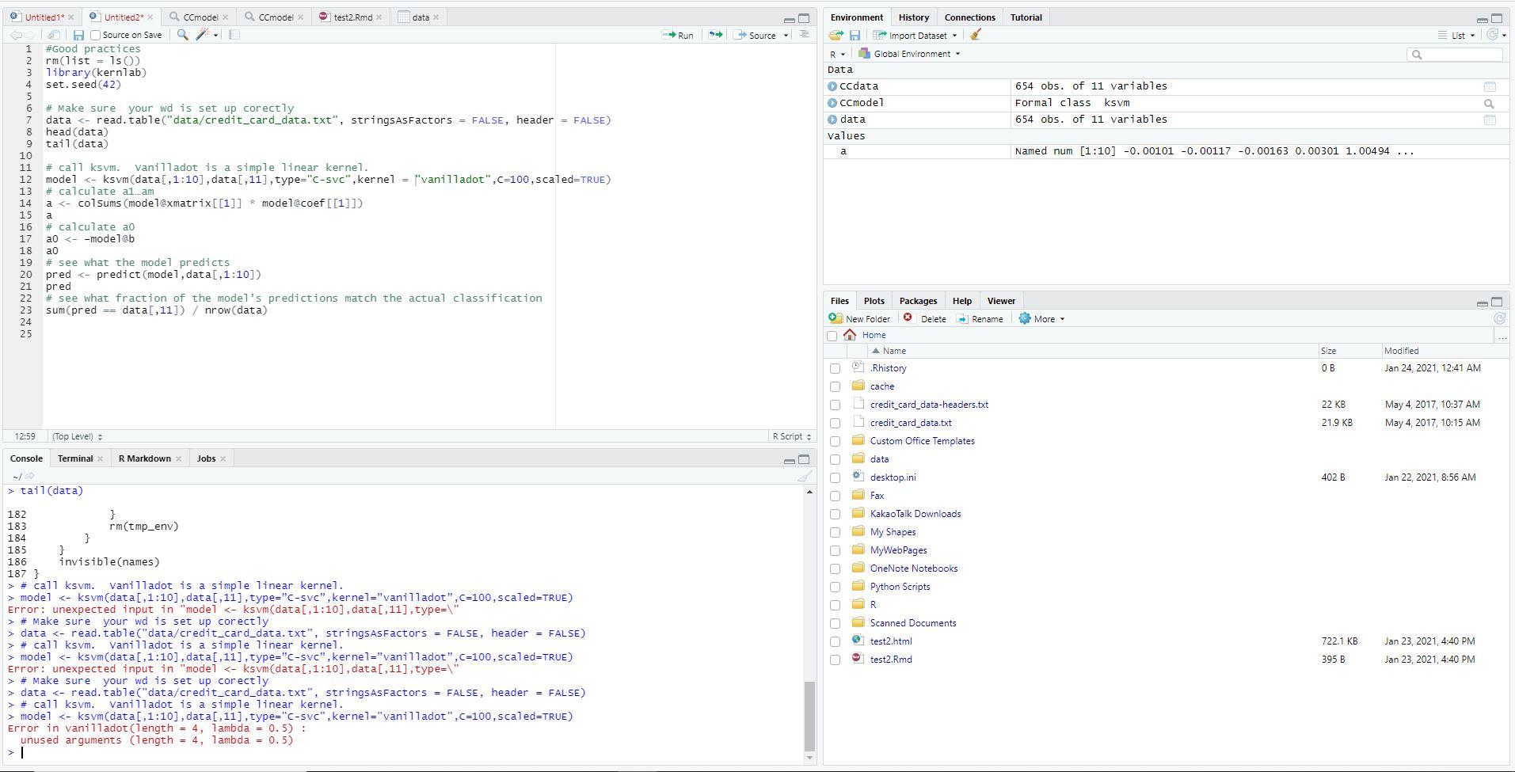Image resolution: width=1515 pixels, height=772 pixels.
Task: Click the compile report notebook icon
Action: [x=234, y=35]
